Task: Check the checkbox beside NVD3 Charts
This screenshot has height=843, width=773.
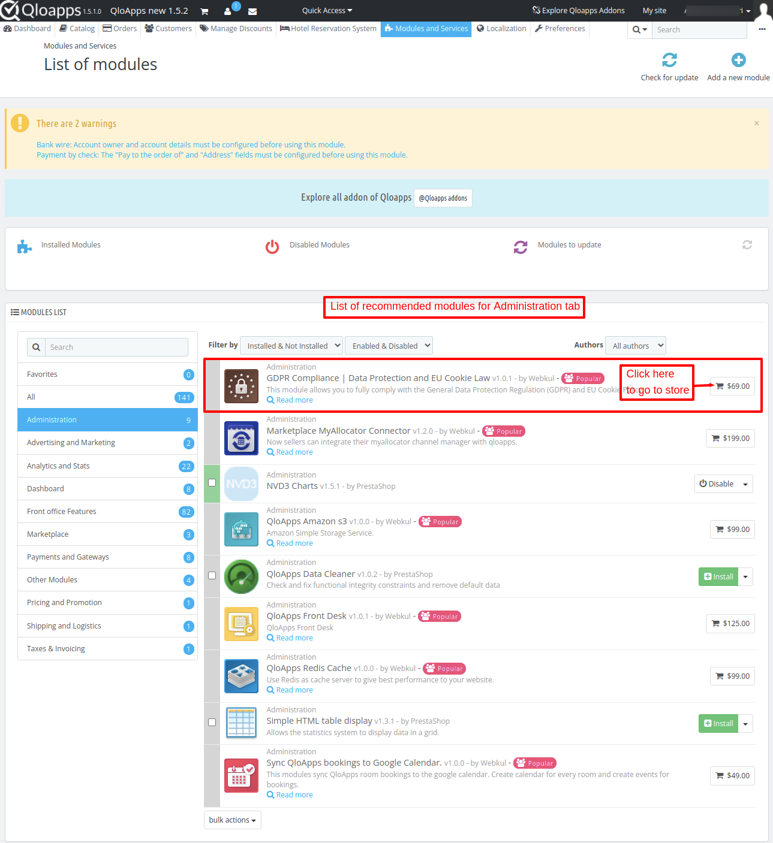Action: point(212,482)
